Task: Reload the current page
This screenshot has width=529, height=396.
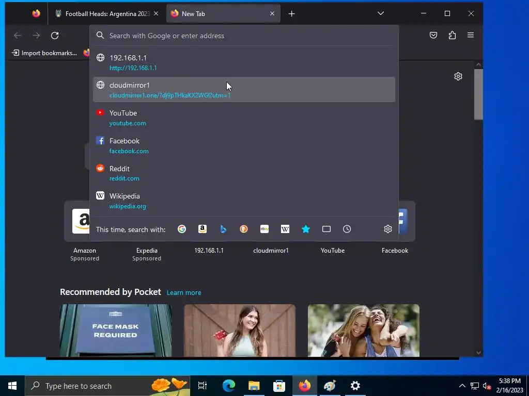Action: tap(55, 36)
